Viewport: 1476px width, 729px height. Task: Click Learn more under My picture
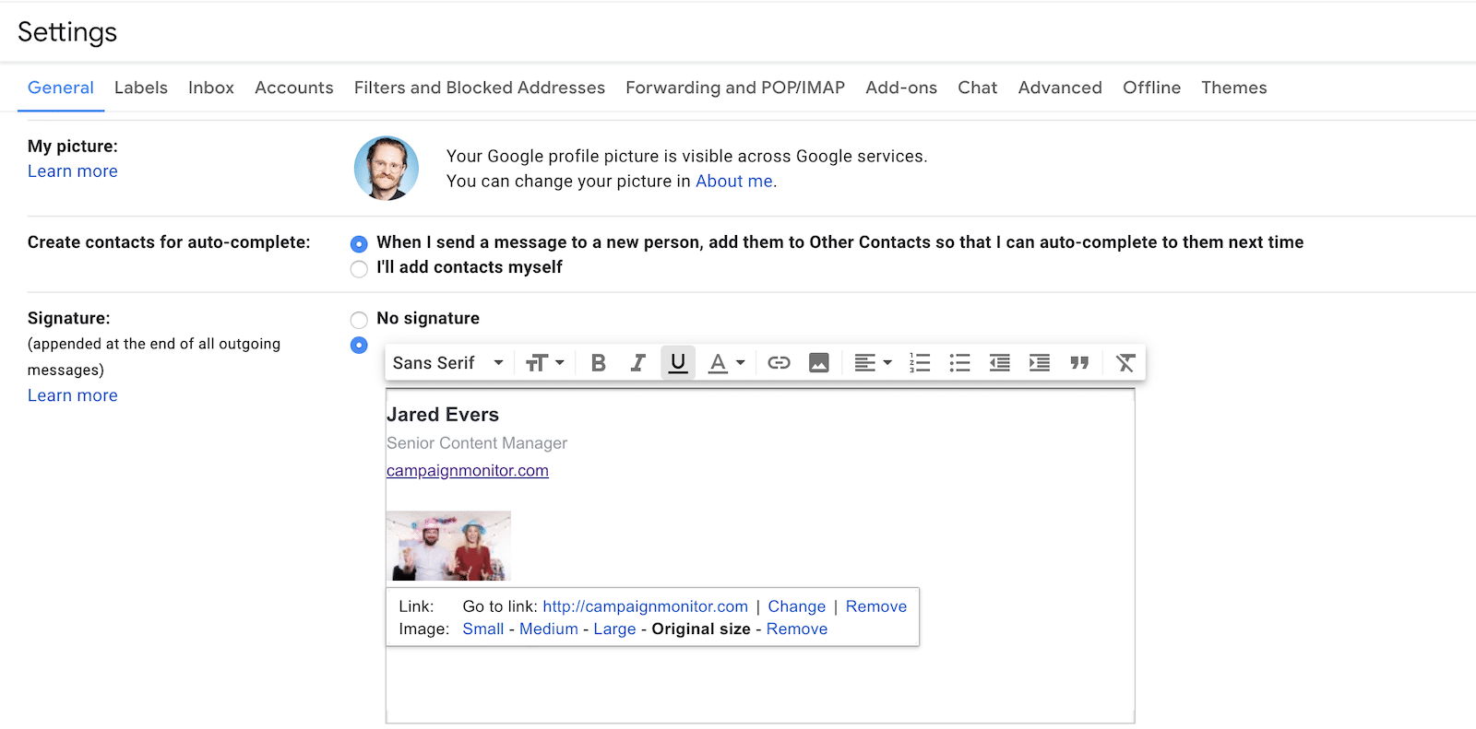pos(73,171)
